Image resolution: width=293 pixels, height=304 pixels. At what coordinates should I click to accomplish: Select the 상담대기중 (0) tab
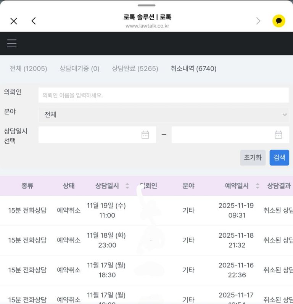[x=79, y=69]
